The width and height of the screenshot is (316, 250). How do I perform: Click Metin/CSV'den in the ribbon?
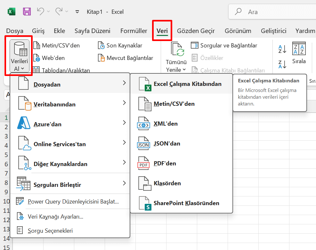click(x=57, y=46)
